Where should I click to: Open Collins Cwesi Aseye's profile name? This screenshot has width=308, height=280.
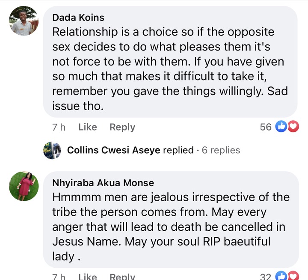(114, 150)
